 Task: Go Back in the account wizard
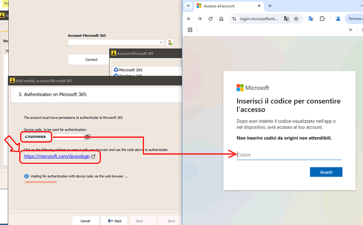coord(114,221)
